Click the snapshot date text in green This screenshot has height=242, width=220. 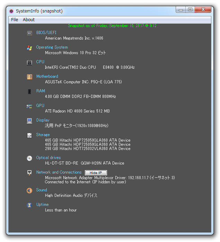(112, 26)
